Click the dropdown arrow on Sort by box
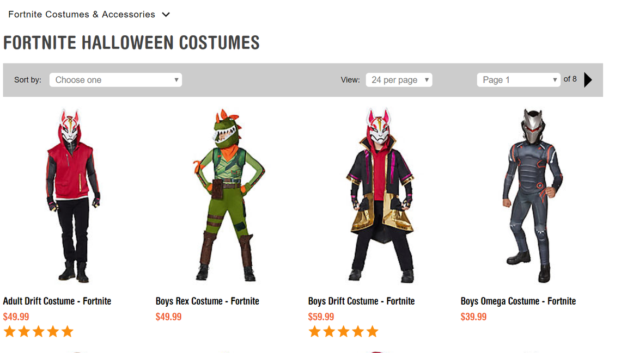This screenshot has height=353, width=621. point(176,79)
